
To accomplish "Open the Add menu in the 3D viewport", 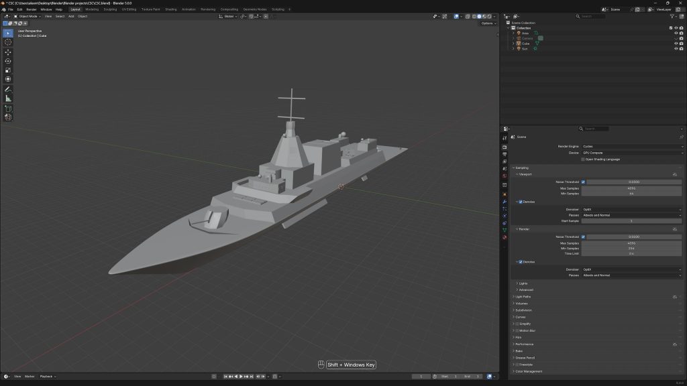I will tap(71, 16).
